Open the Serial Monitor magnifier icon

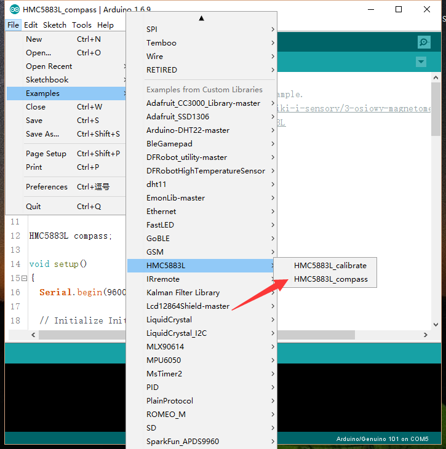[424, 42]
